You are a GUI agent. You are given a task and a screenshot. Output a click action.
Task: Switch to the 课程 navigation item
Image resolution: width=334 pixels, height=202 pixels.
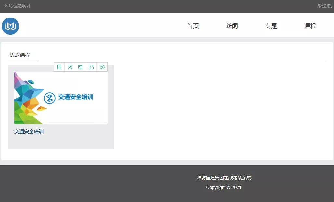pyautogui.click(x=310, y=26)
